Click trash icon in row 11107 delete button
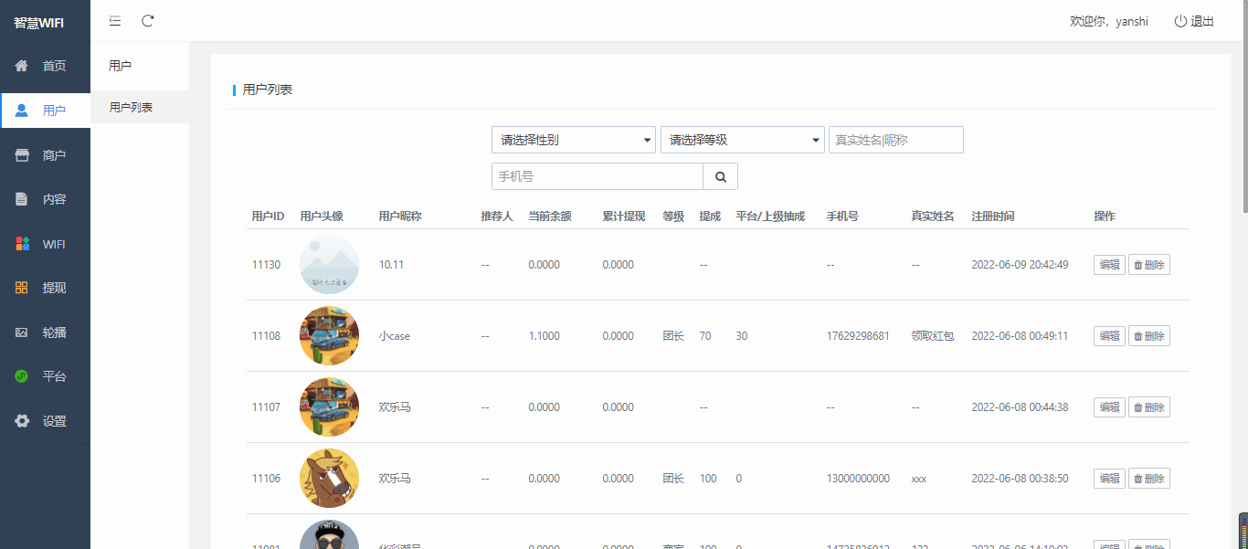 pos(1138,407)
